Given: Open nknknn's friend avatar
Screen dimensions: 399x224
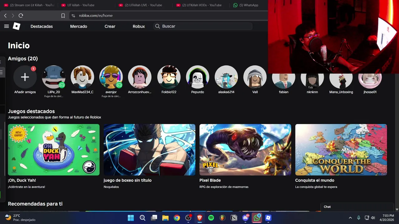Looking at the screenshot, I should tap(312, 81).
